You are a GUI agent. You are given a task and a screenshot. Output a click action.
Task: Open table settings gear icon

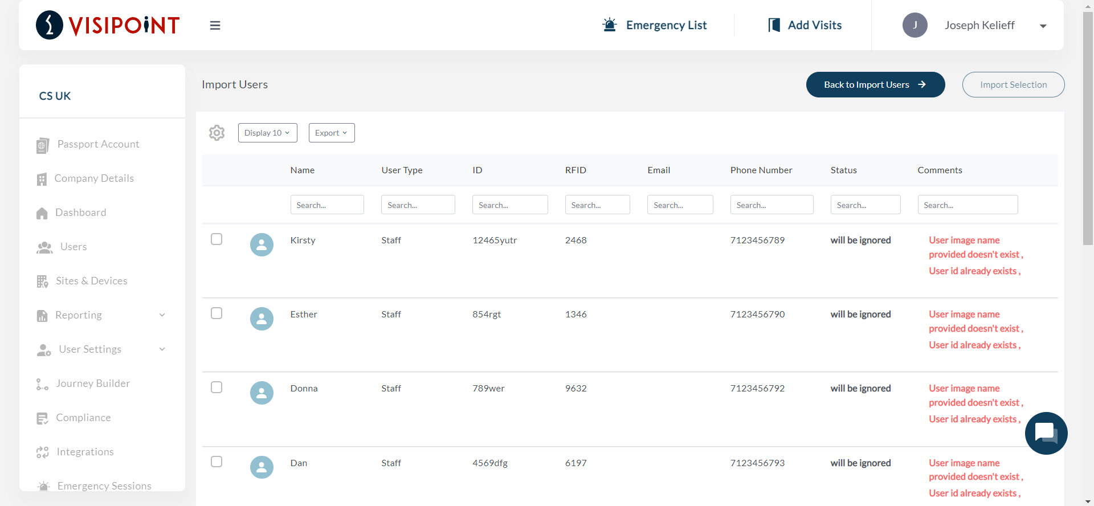pos(217,133)
